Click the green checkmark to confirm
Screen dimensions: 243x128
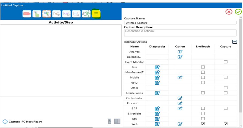click(x=238, y=12)
